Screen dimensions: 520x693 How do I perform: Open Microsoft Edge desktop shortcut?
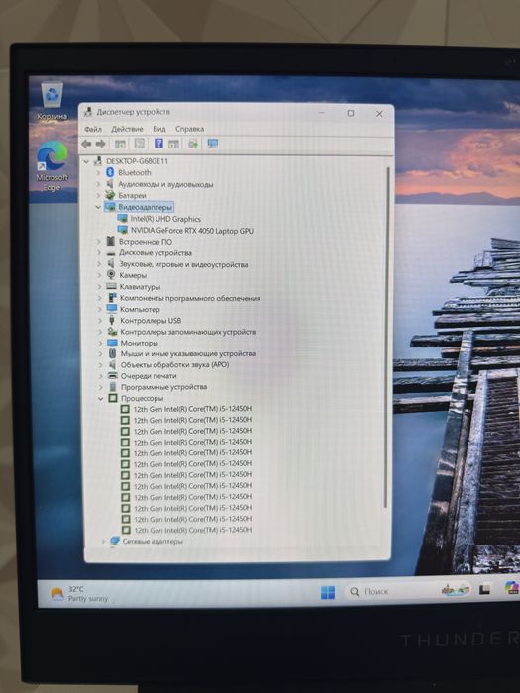[52, 165]
